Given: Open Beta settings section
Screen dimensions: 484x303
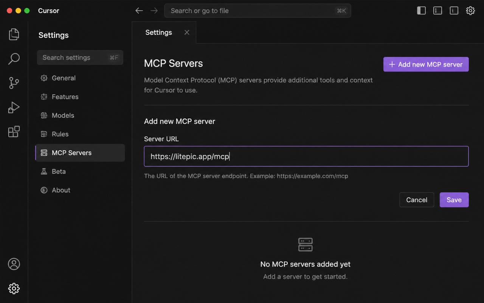Looking at the screenshot, I should pyautogui.click(x=80, y=172).
